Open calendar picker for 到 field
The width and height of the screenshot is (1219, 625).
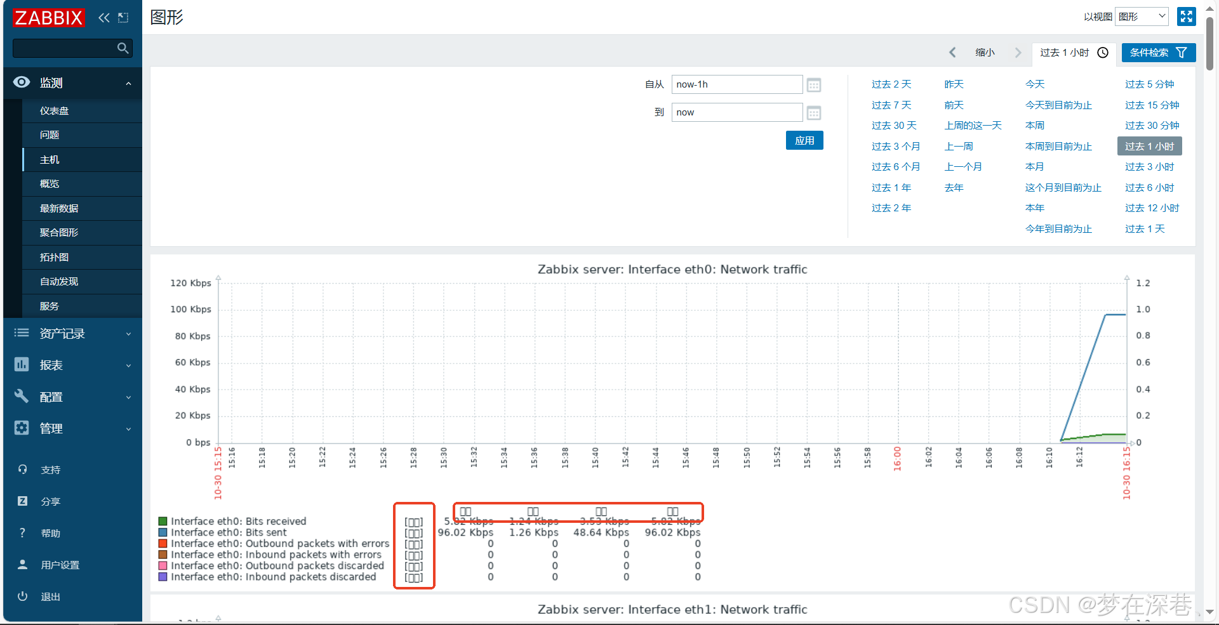[x=814, y=113]
